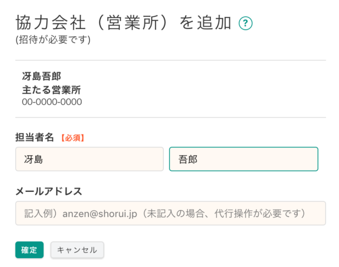Click the red 【必須】 required marker
The image size is (339, 267).
click(x=72, y=138)
